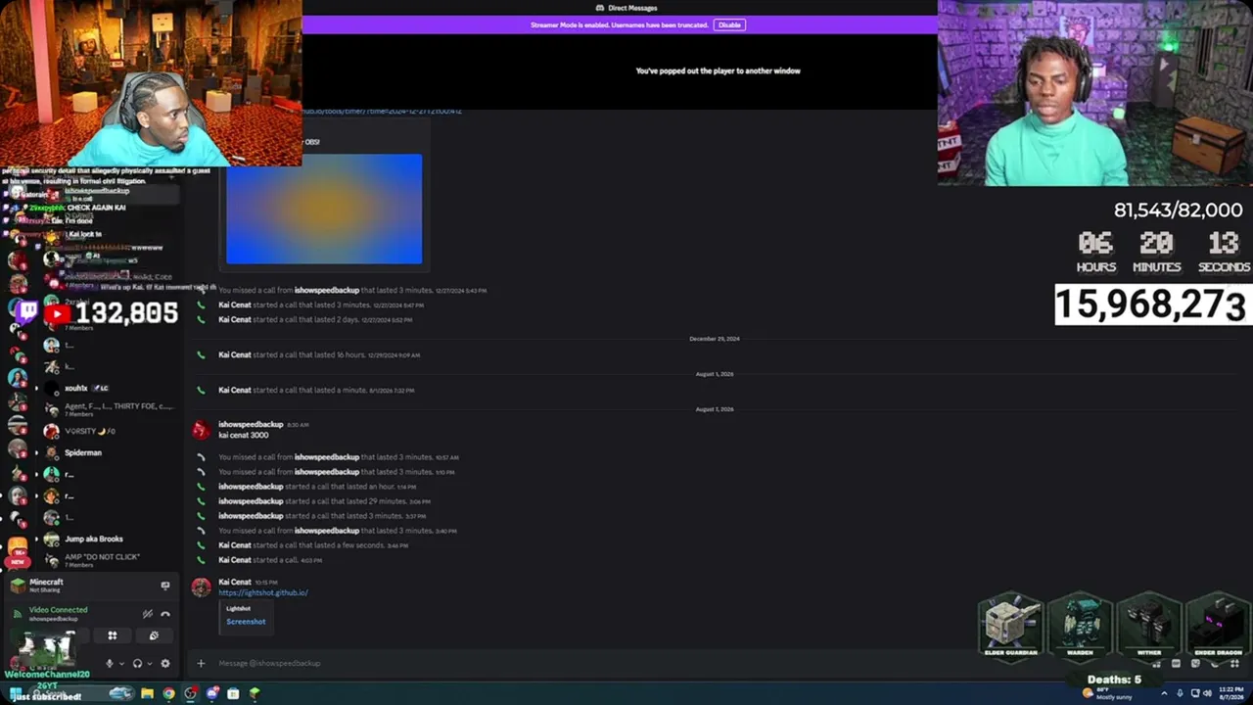Open the taskbar clock showing 11:22 PM
Image resolution: width=1253 pixels, height=705 pixels.
tap(1230, 694)
